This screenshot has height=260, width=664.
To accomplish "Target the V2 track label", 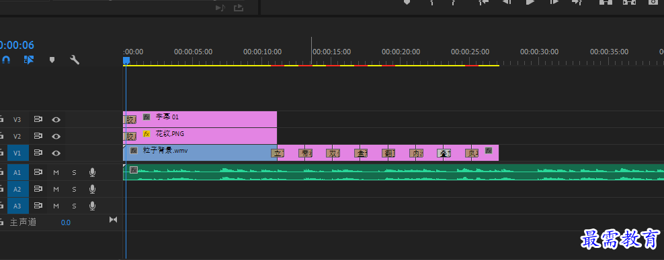I will tap(17, 137).
